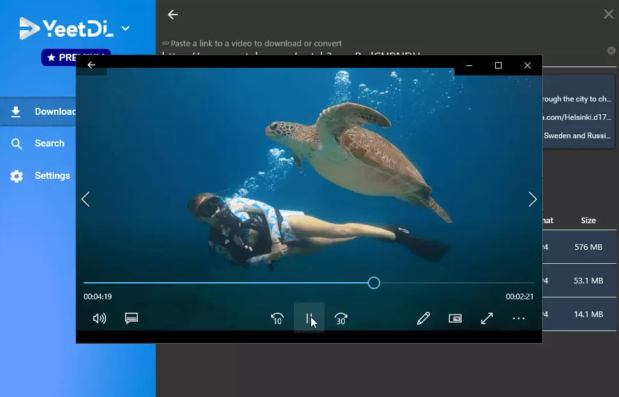Toggle mini view mode

click(x=455, y=318)
